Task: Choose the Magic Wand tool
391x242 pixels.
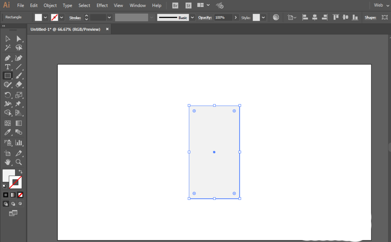Action: pos(7,48)
